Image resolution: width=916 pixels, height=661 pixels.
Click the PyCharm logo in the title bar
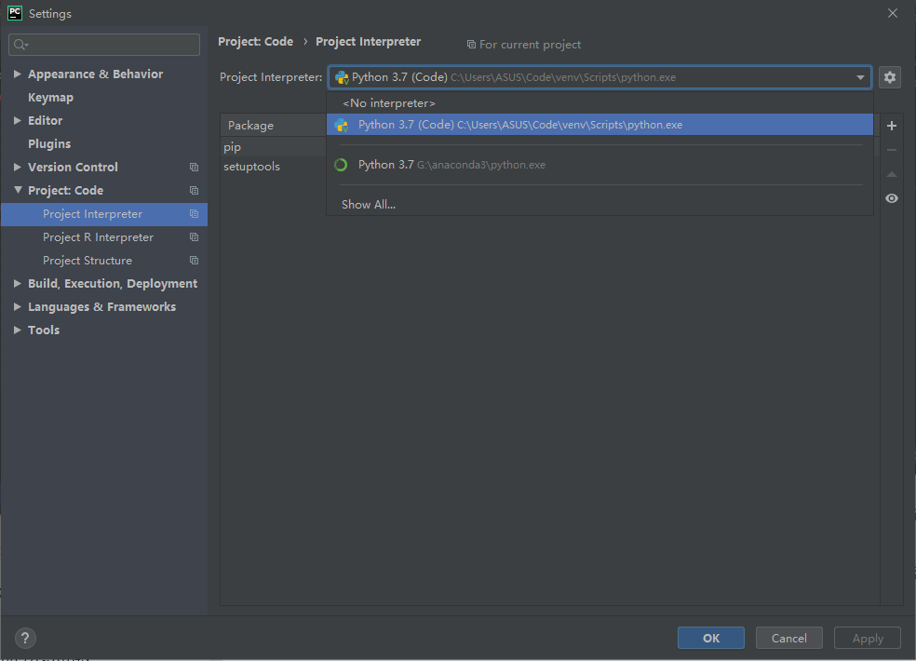13,12
